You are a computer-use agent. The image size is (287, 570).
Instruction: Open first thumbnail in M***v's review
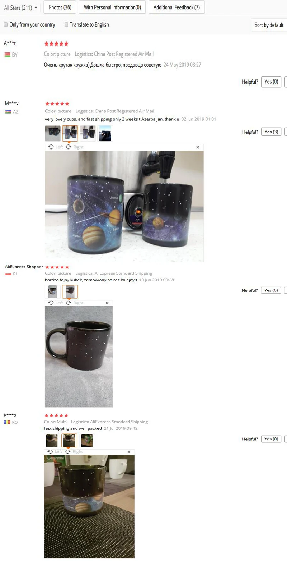pos(53,133)
